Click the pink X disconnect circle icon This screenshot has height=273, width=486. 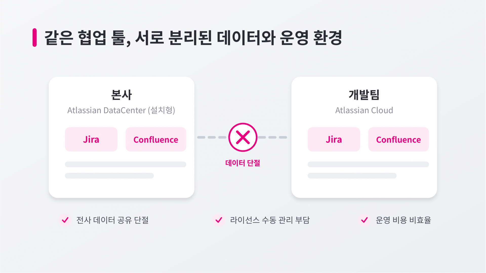[x=243, y=137]
